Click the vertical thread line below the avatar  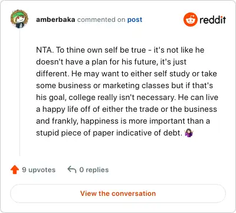pyautogui.click(x=19, y=92)
